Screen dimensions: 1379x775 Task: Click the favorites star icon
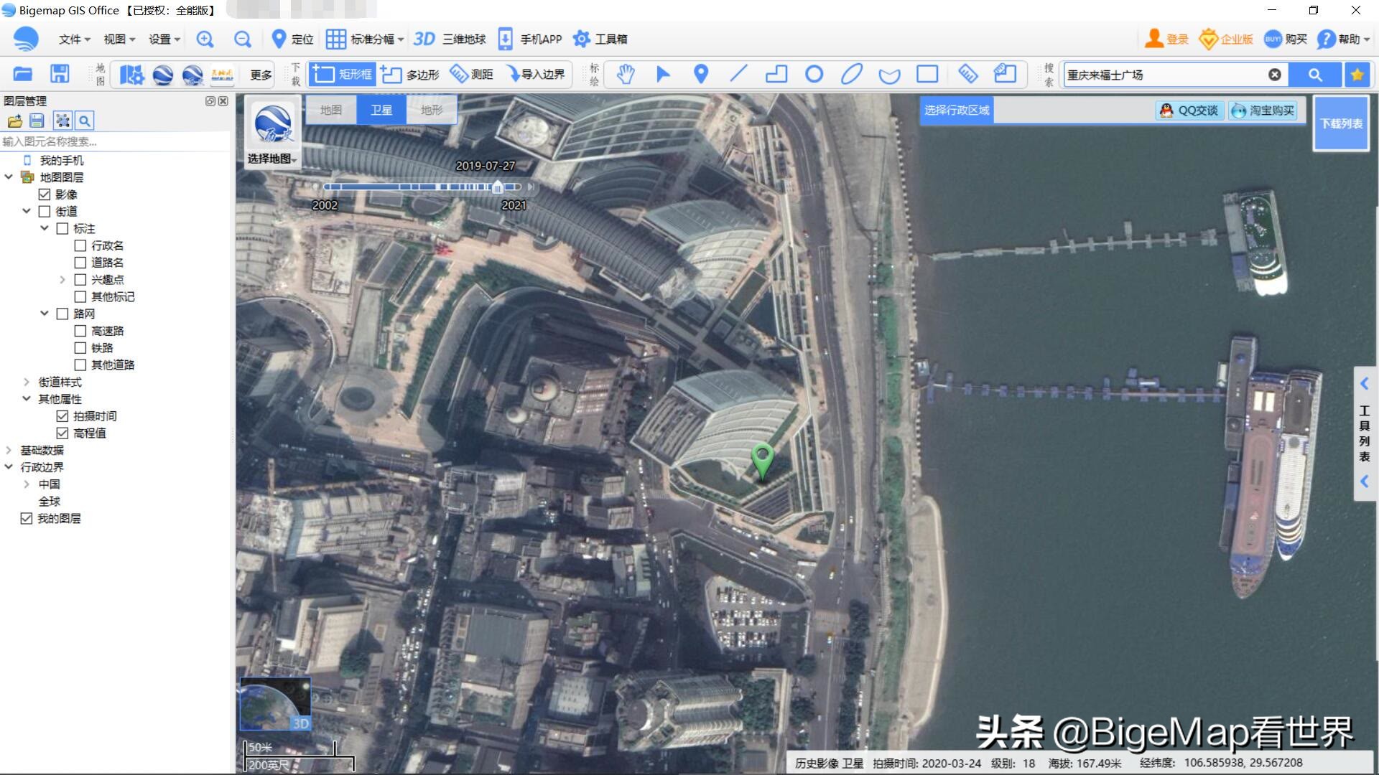click(x=1357, y=75)
